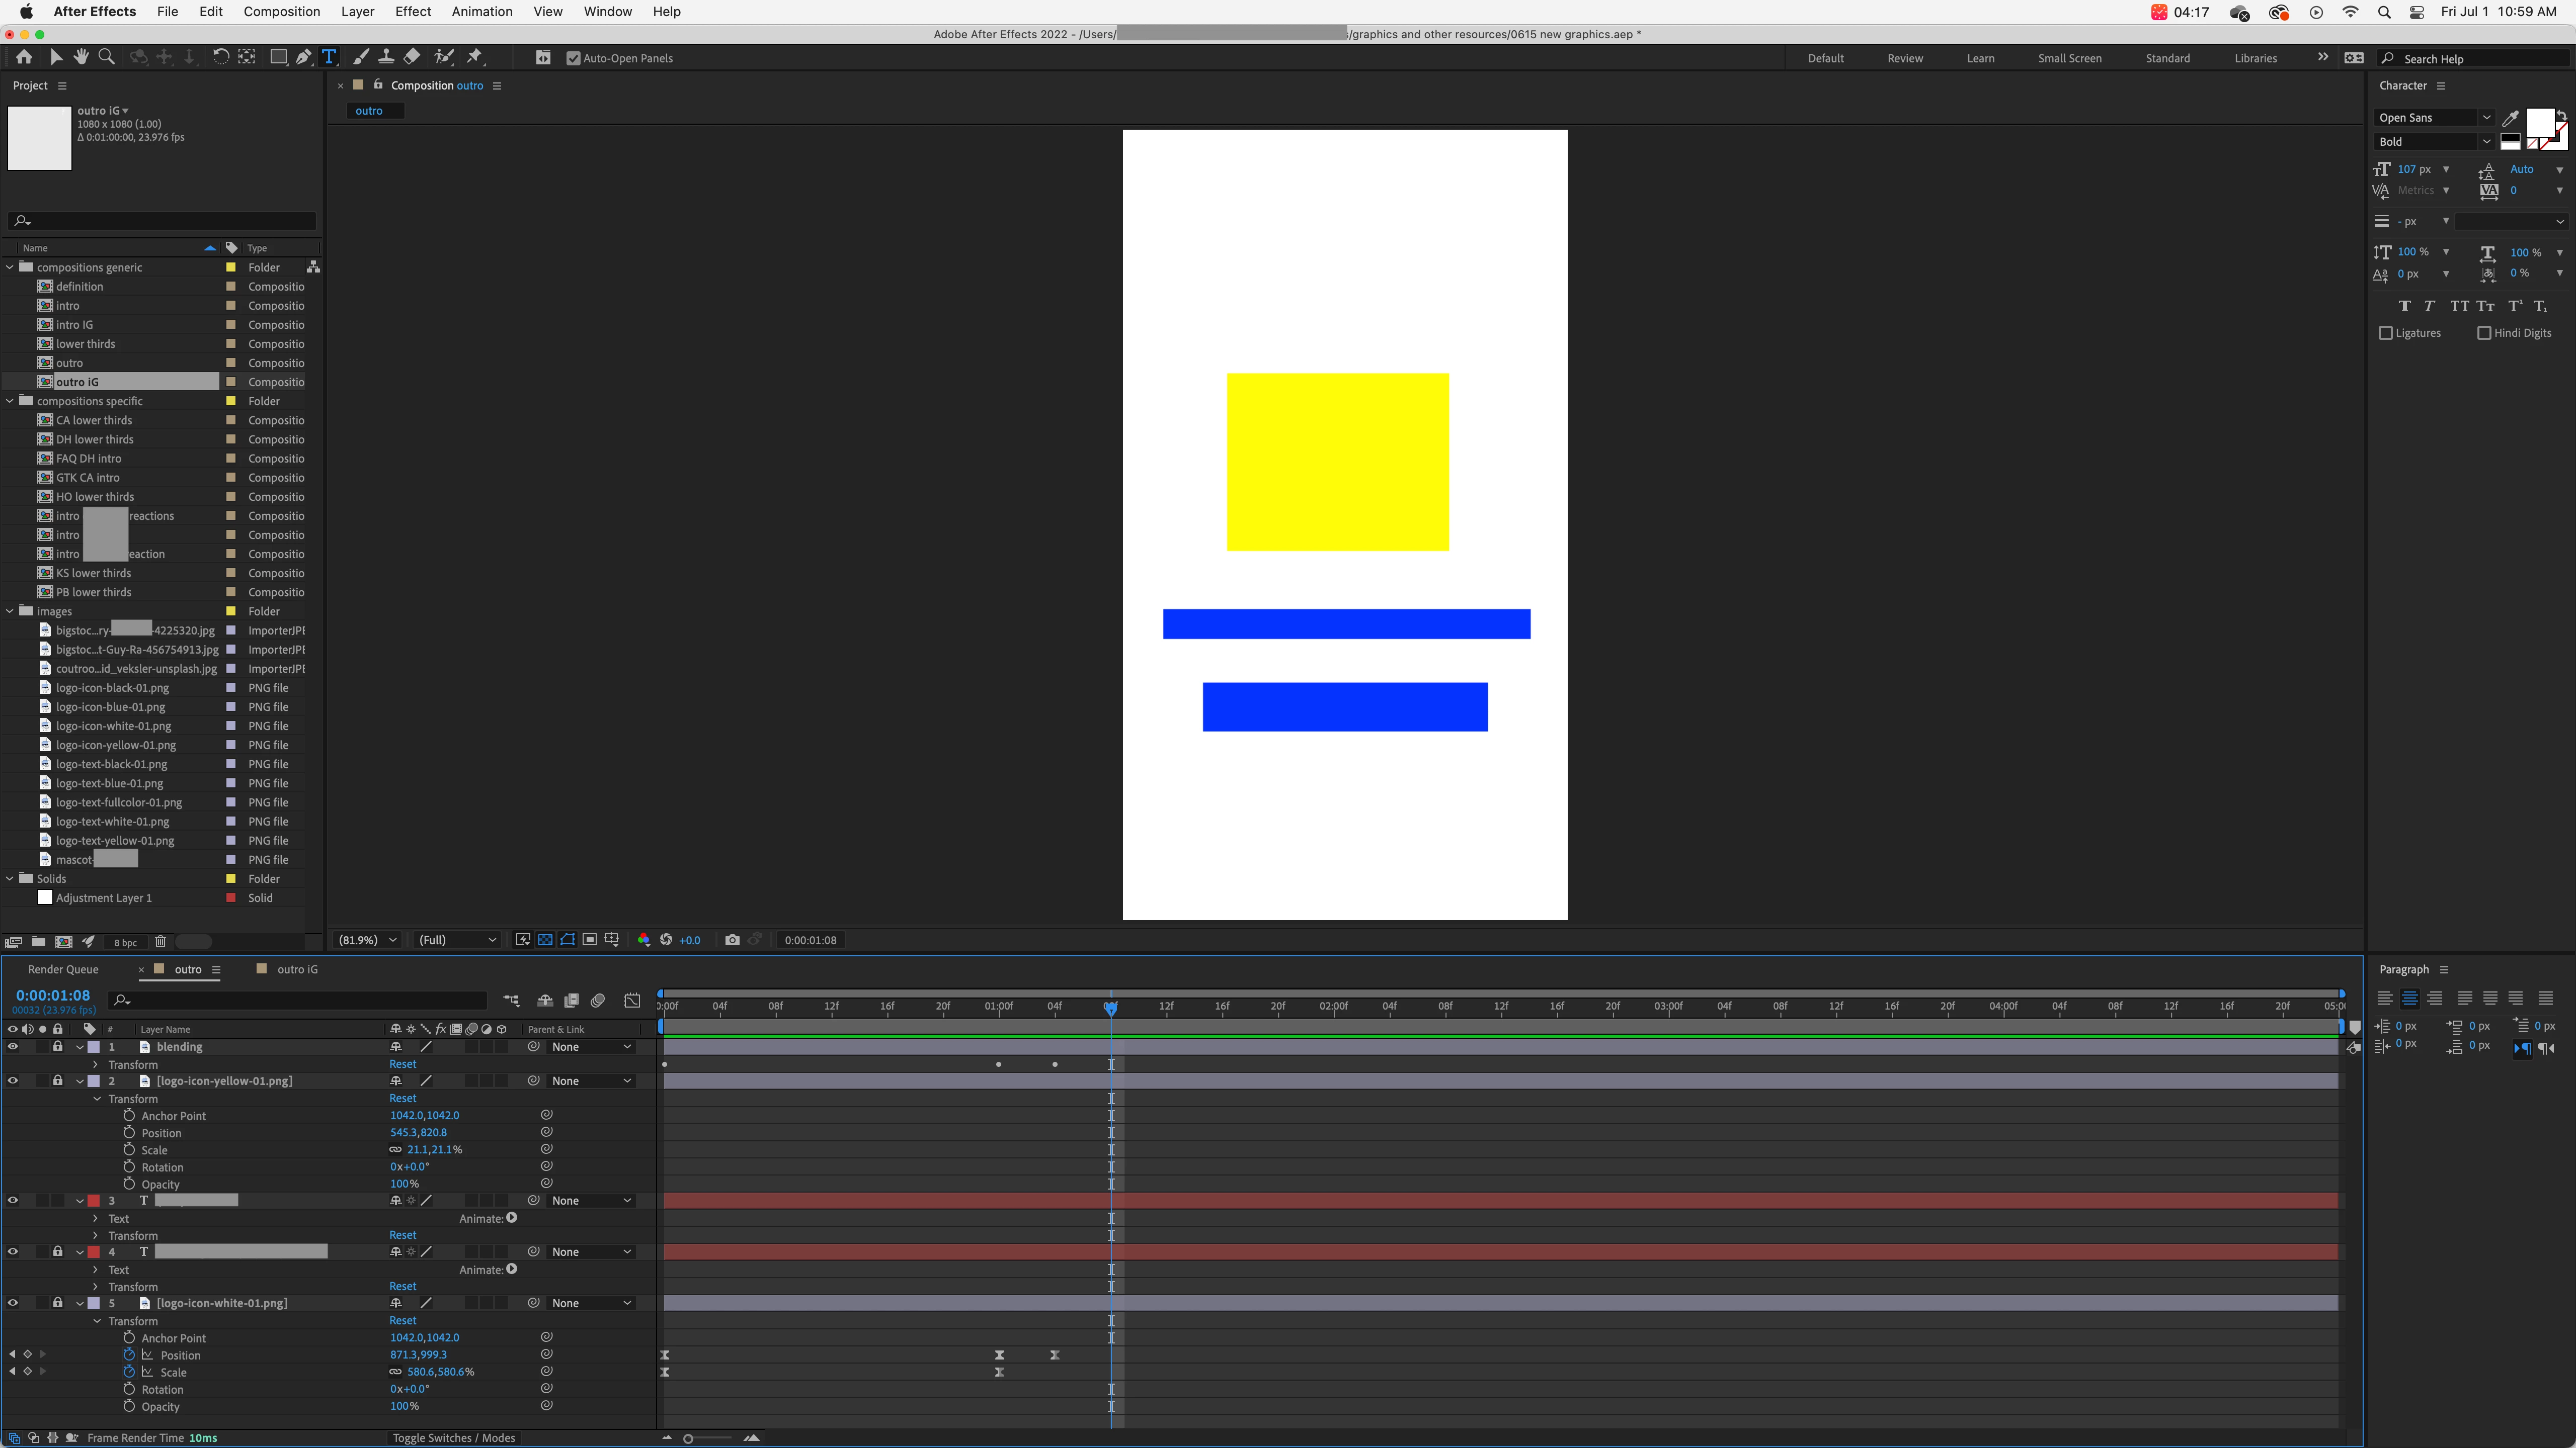This screenshot has width=2576, height=1448.
Task: Enable the Ligatures checkbox
Action: pos(2386,333)
